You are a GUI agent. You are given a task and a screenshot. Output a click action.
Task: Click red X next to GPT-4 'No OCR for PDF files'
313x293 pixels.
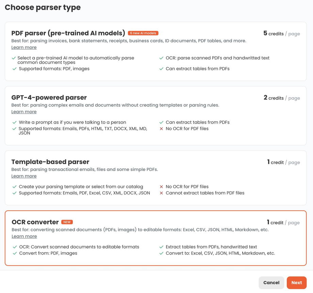pos(161,129)
